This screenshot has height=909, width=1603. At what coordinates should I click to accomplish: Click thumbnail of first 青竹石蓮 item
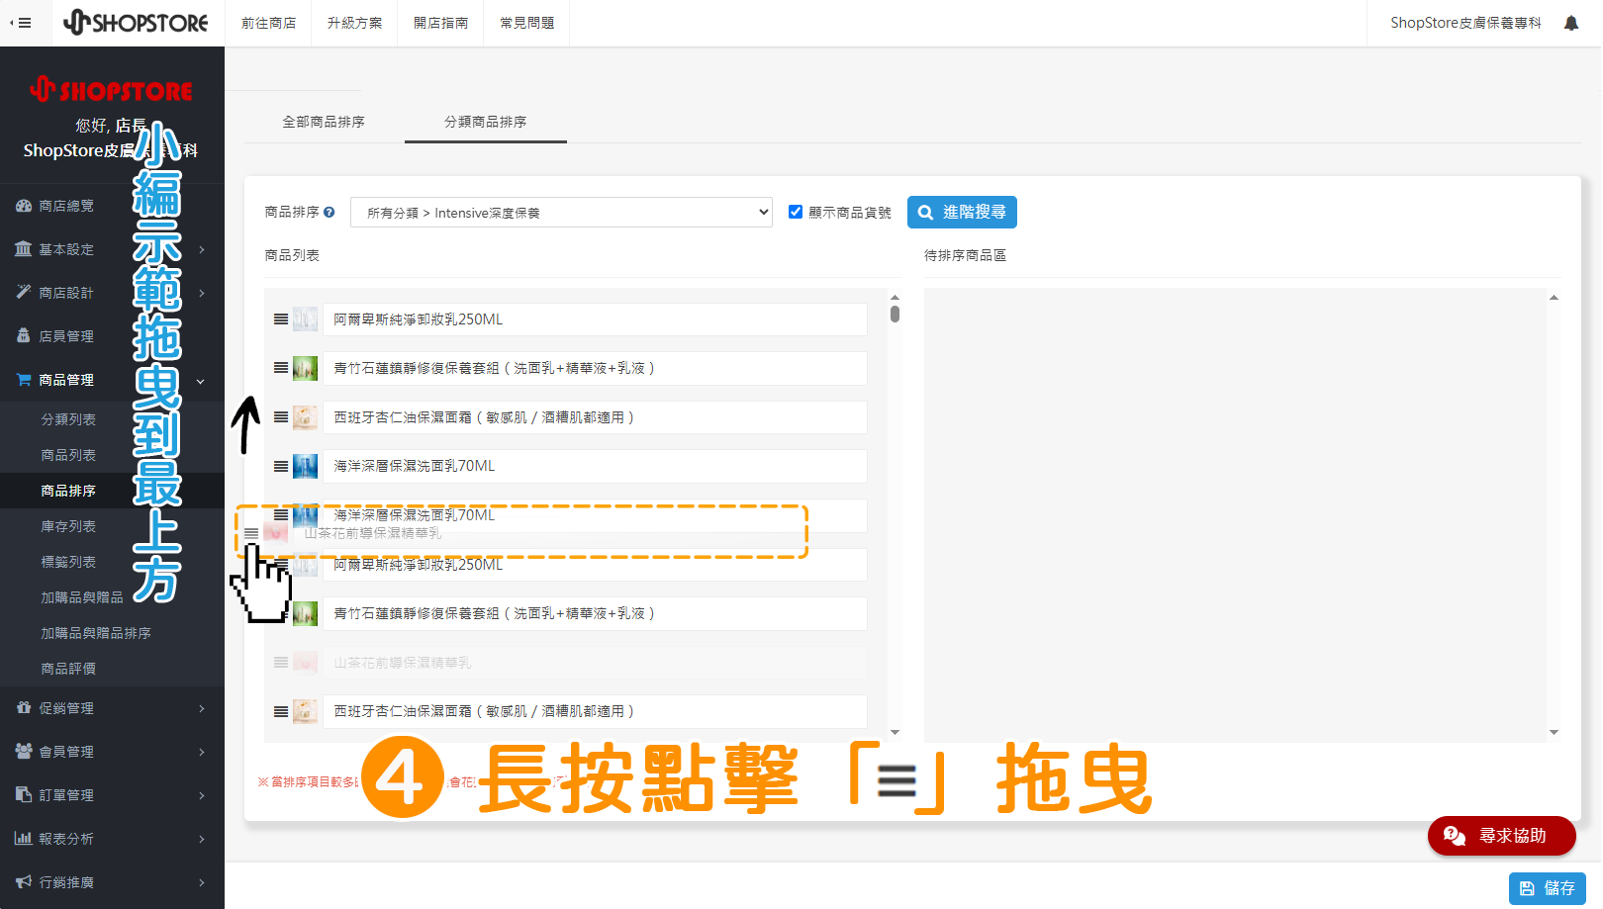pos(305,368)
